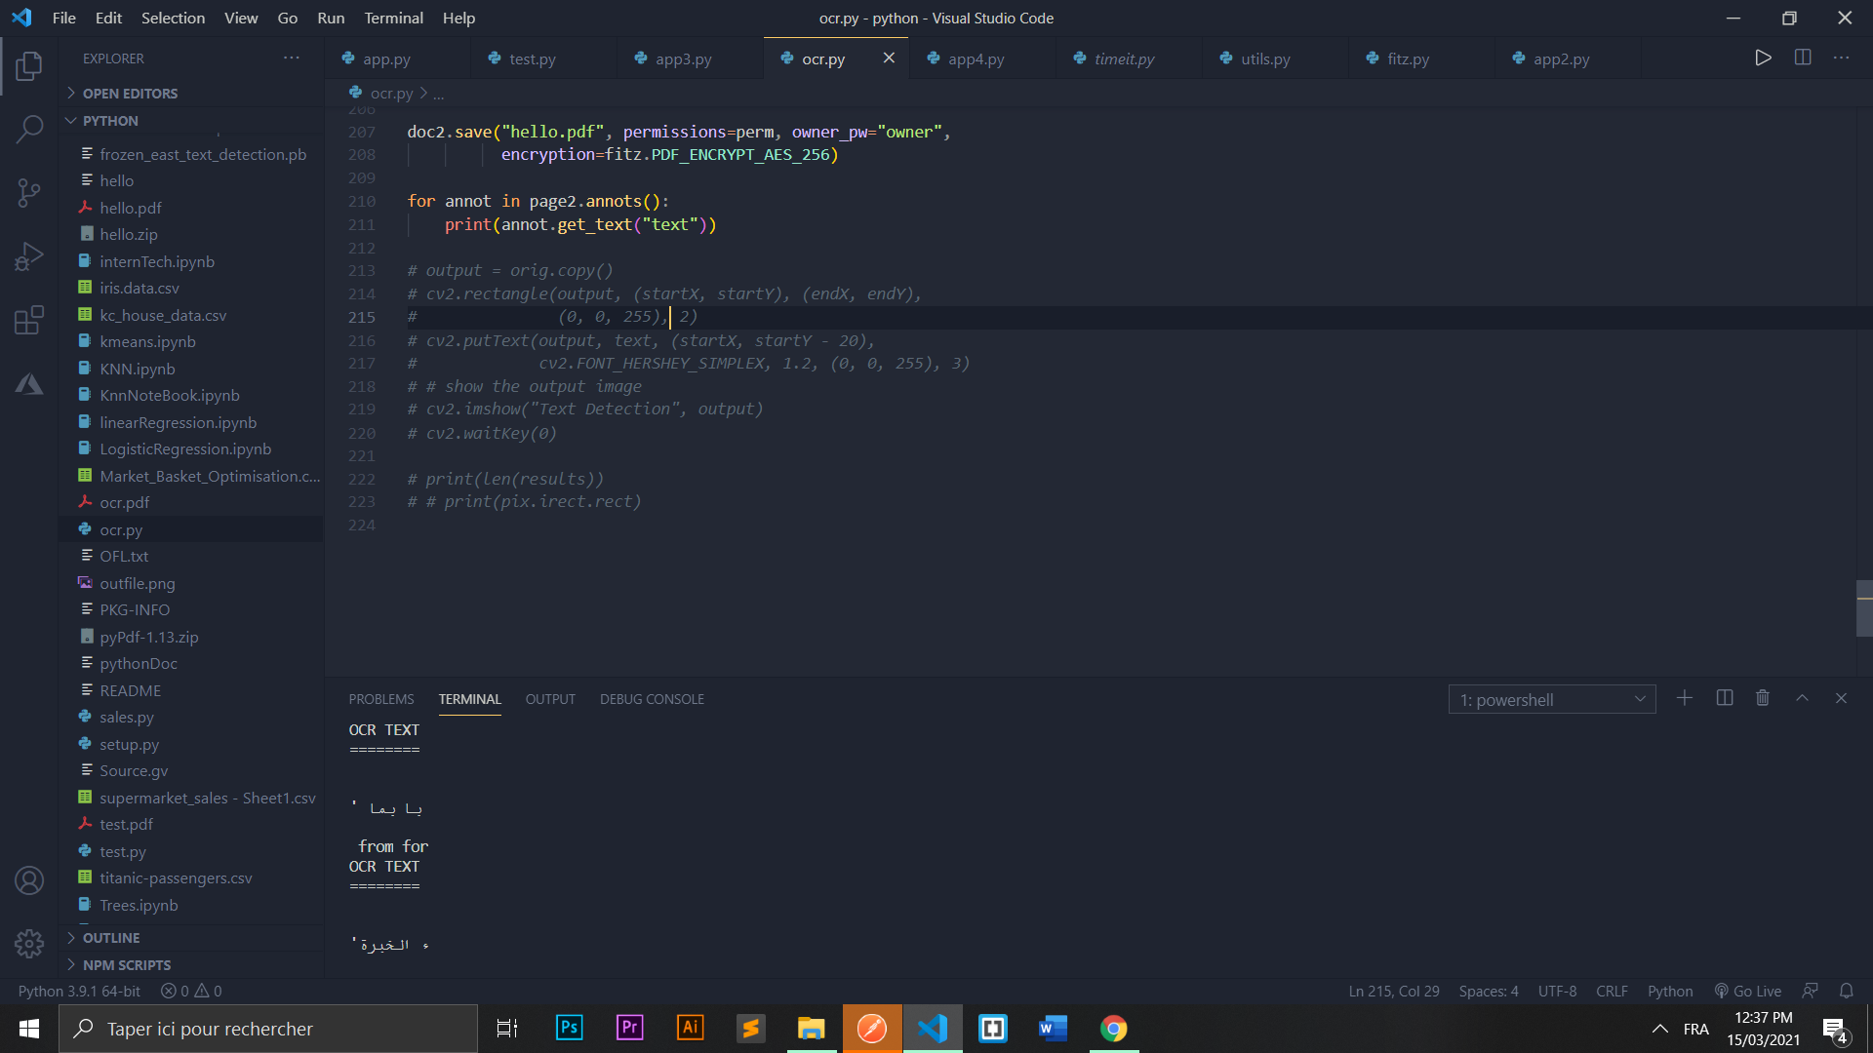Click the editor vertical scrollbar thumb
Viewport: 1873px width, 1053px height.
(1864, 608)
